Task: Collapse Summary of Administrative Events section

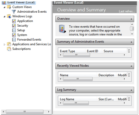Action: tap(131, 42)
